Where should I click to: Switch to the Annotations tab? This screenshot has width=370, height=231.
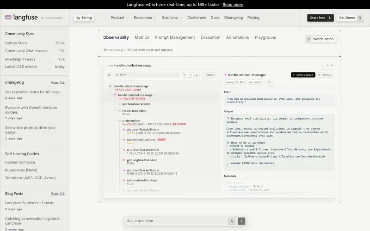(x=237, y=37)
